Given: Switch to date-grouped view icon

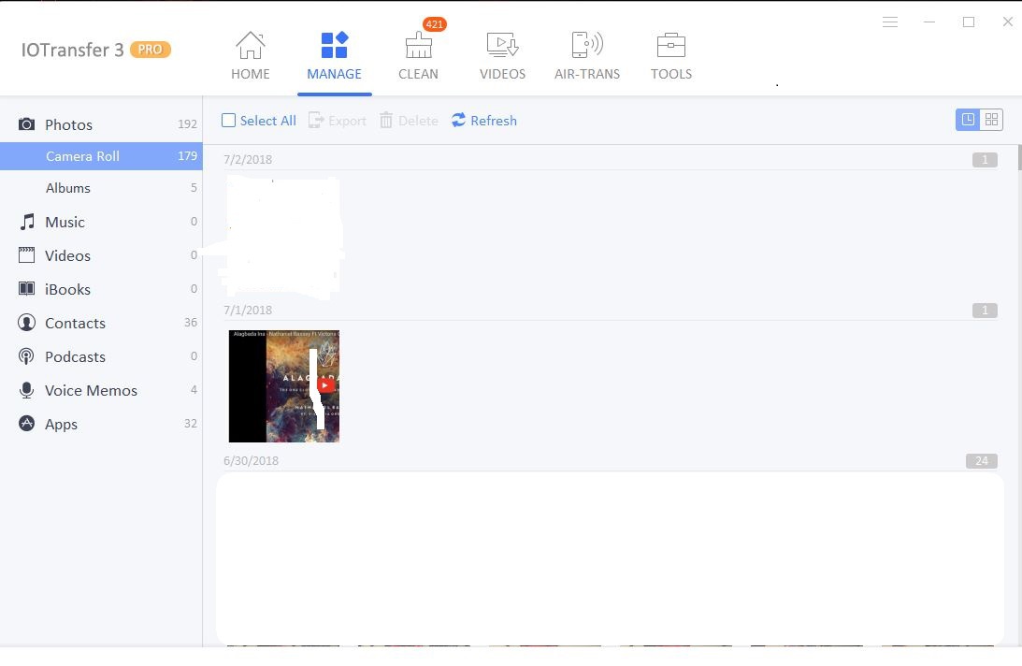Looking at the screenshot, I should (x=968, y=120).
